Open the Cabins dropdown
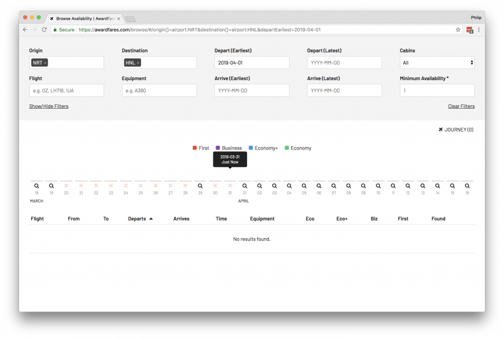This screenshot has height=339, width=504. tap(437, 63)
